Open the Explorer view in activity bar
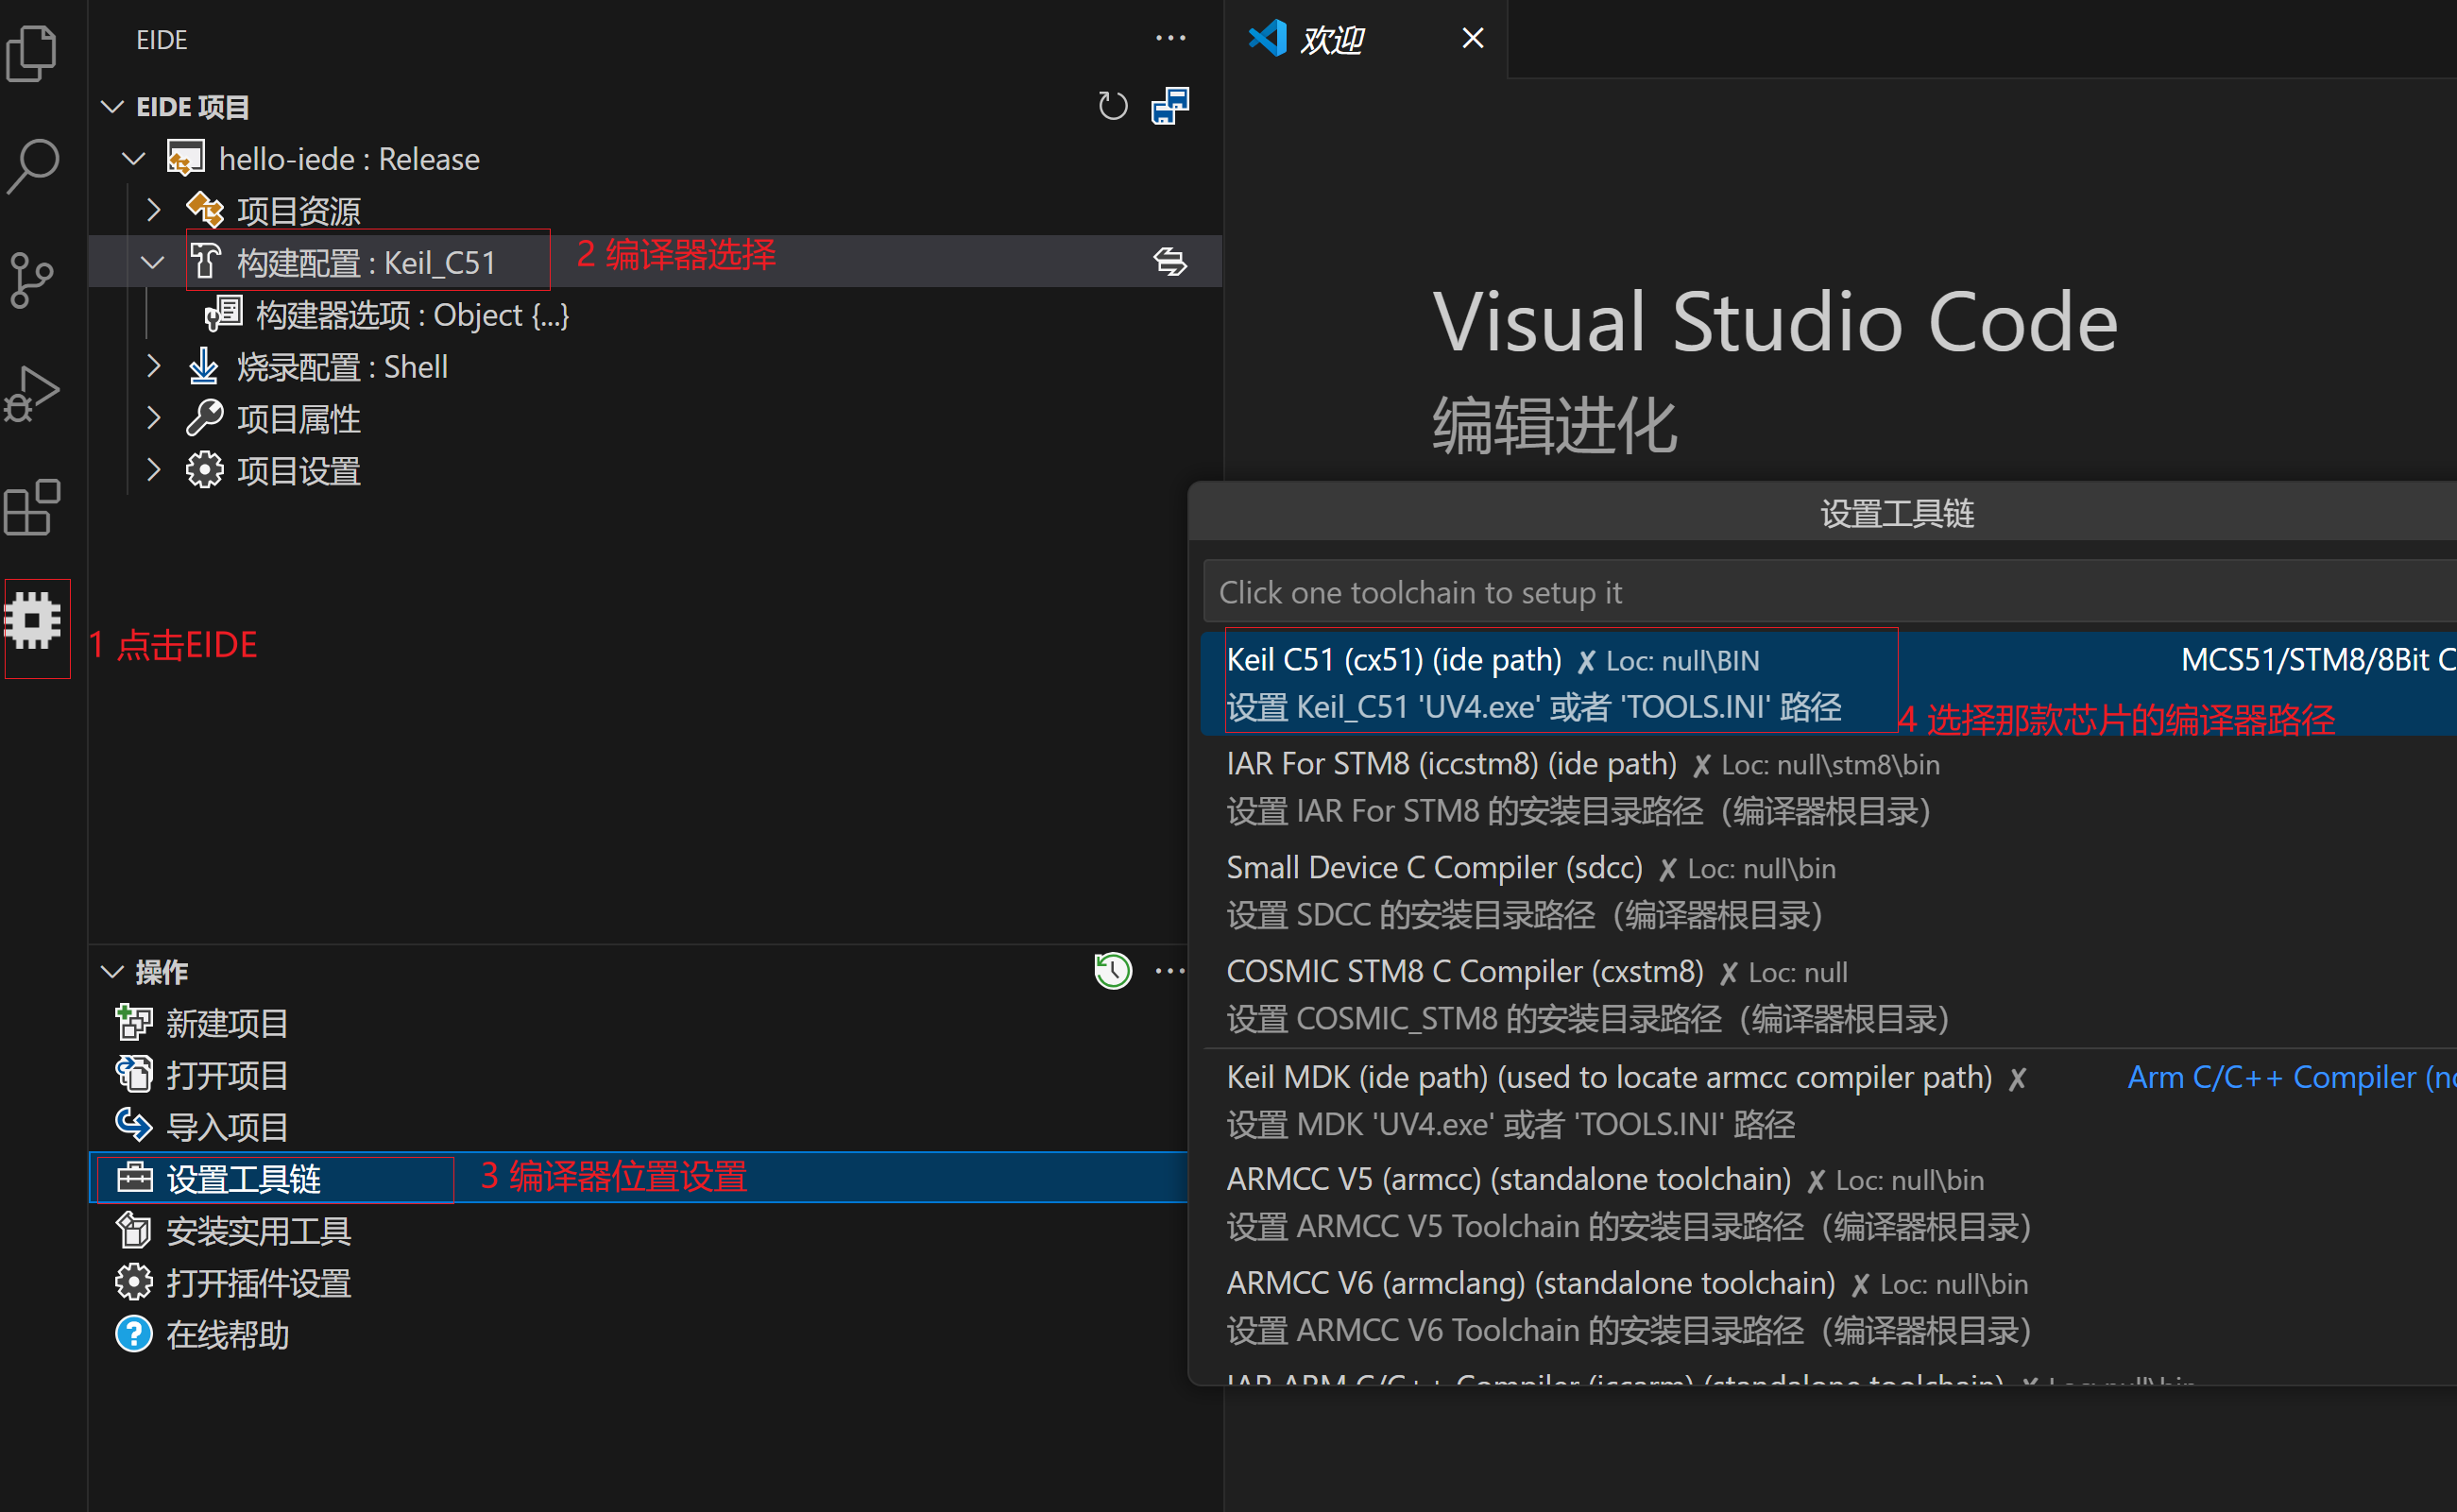Viewport: 2457px width, 1512px height. [32, 52]
